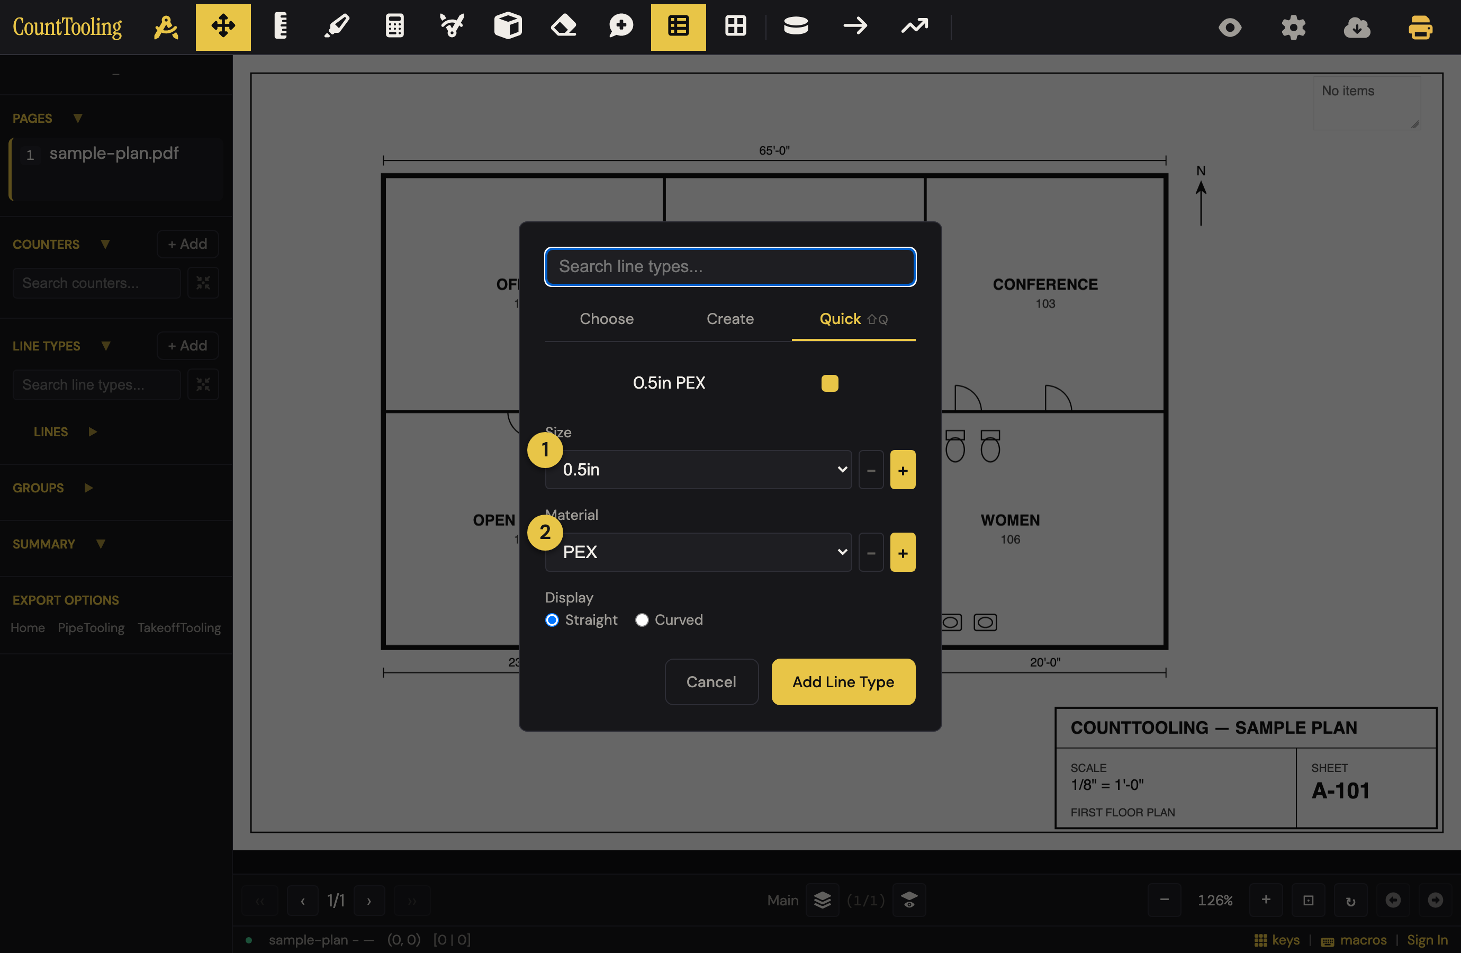Viewport: 1461px width, 953px height.
Task: Focus the Search counters field
Action: click(96, 283)
